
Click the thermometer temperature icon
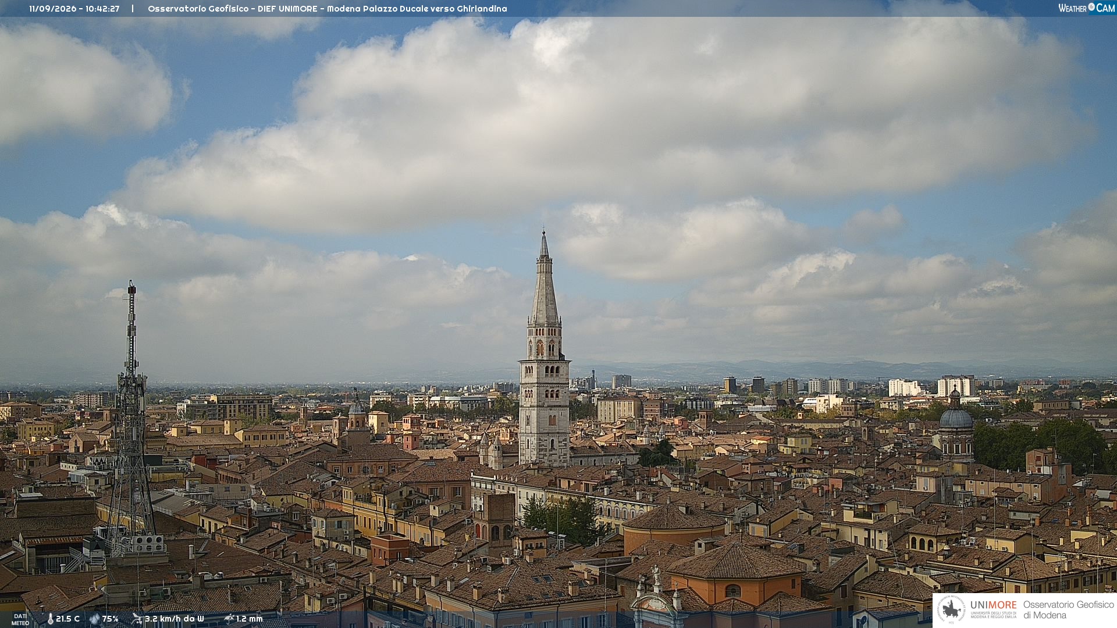pos(51,619)
